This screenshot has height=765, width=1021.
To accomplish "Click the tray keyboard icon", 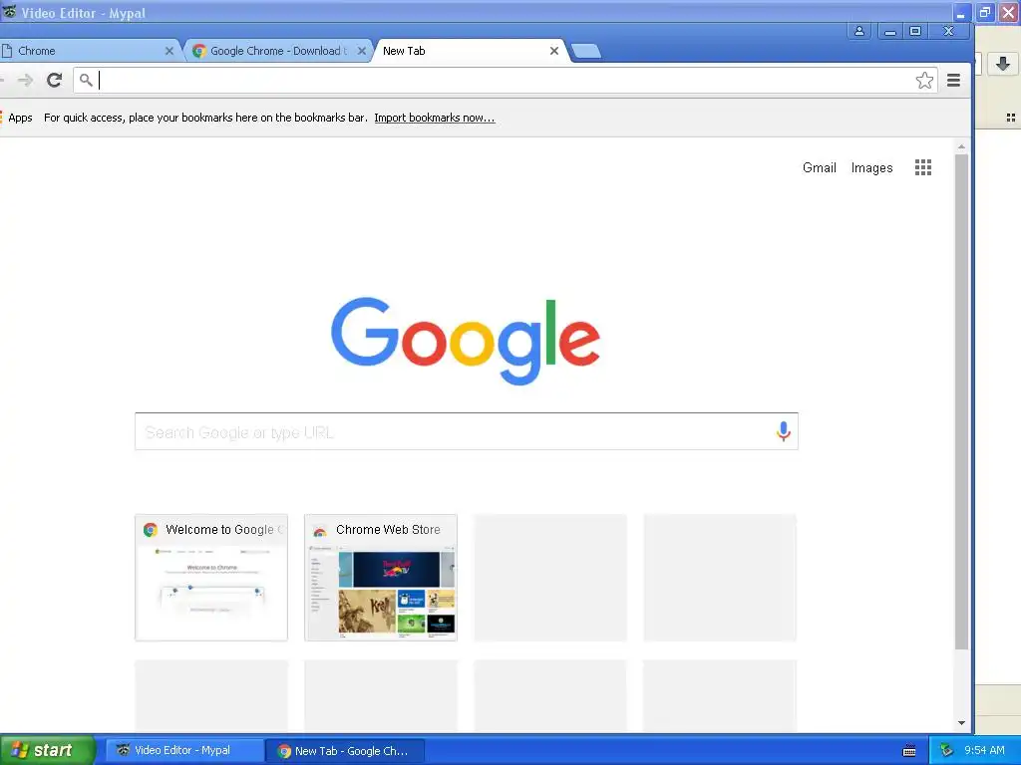I will tap(909, 751).
